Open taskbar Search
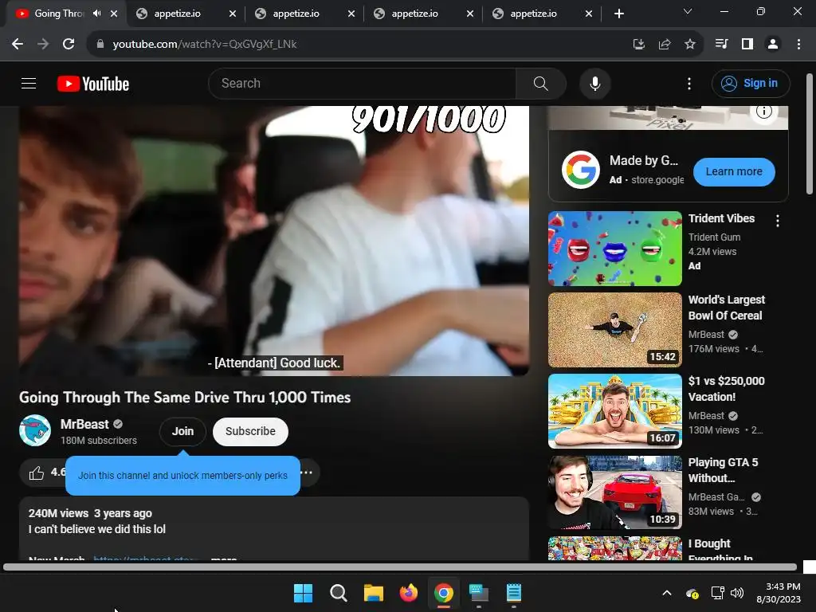 (x=338, y=593)
